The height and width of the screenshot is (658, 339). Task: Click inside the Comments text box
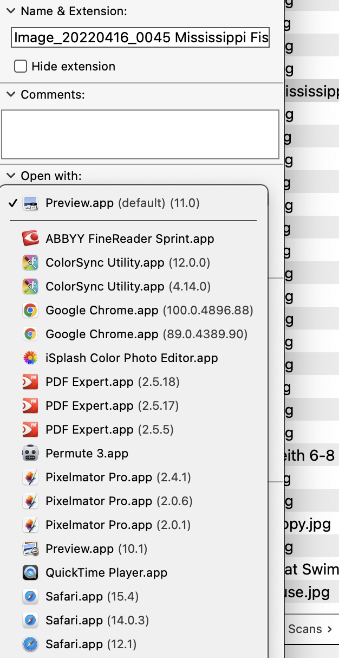click(140, 134)
